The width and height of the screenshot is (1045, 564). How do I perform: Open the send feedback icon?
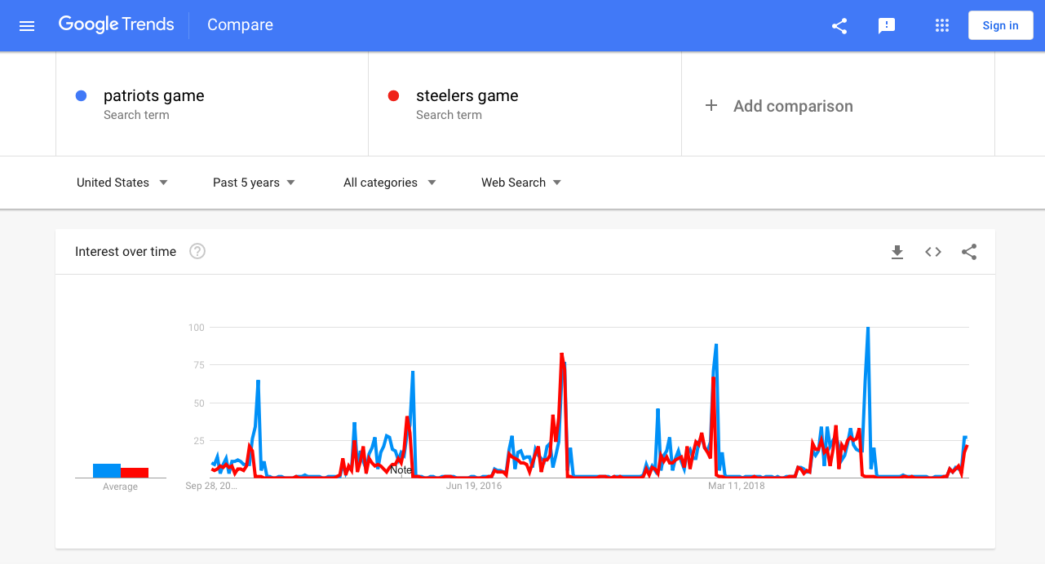(x=887, y=25)
